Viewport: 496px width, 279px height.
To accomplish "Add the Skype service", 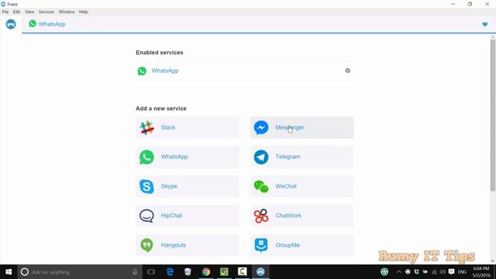I will click(188, 186).
